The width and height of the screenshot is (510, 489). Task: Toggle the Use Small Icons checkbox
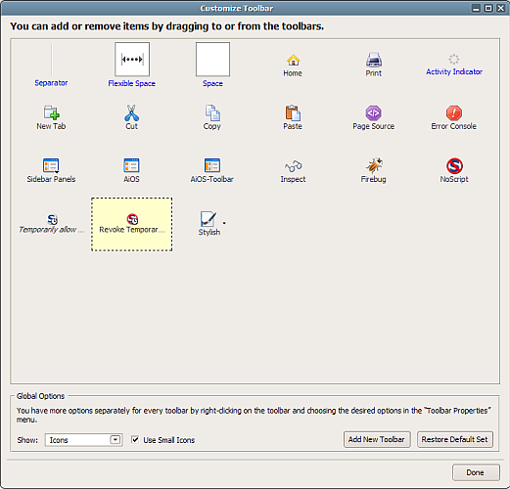(x=135, y=440)
